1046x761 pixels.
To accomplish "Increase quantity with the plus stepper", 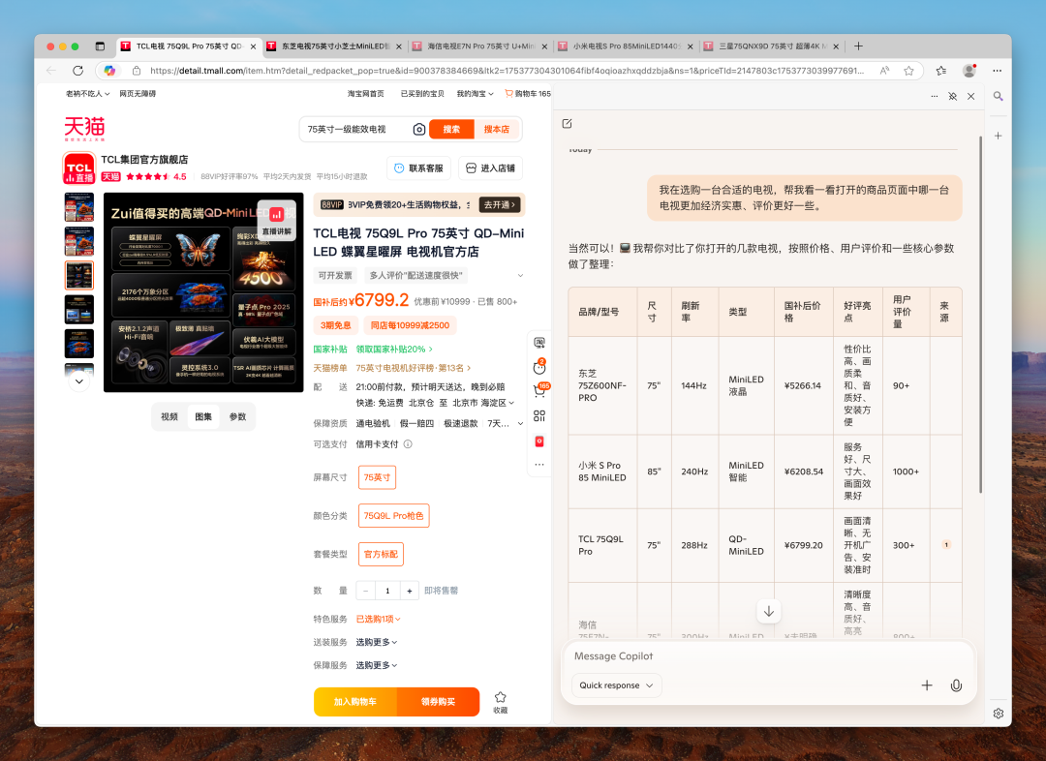I will 410,591.
